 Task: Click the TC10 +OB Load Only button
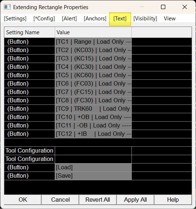tap(93, 117)
